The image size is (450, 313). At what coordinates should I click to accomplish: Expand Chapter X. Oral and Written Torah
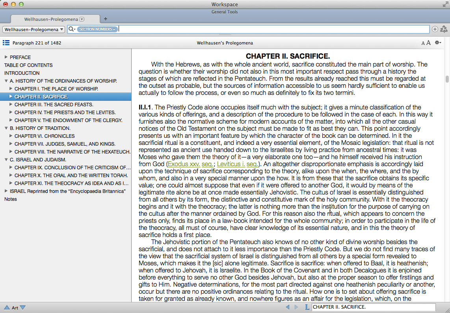pos(11,175)
